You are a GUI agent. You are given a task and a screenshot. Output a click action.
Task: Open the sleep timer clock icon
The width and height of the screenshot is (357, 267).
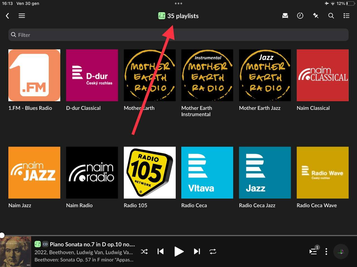point(300,16)
